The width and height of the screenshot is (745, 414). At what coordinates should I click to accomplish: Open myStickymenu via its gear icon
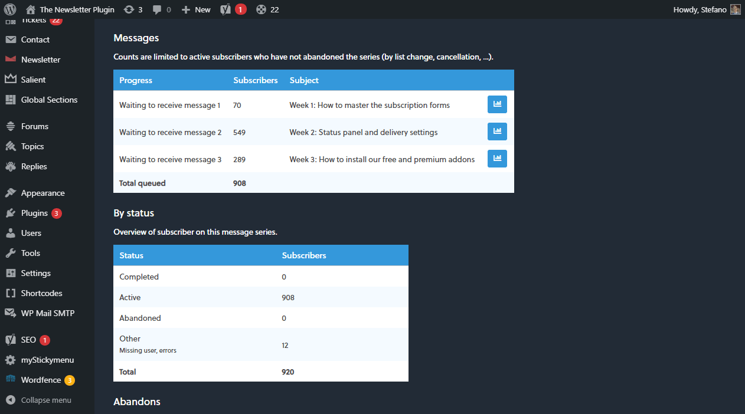click(x=10, y=360)
